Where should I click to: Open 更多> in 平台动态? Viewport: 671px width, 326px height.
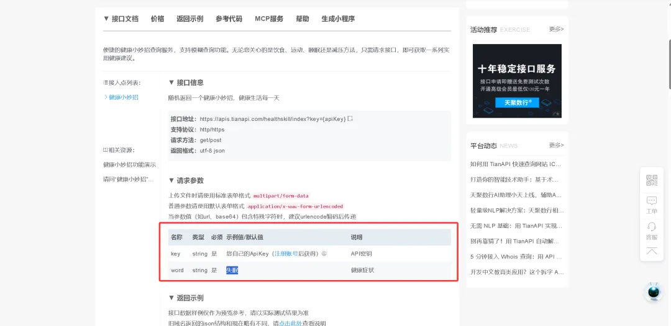(556, 145)
